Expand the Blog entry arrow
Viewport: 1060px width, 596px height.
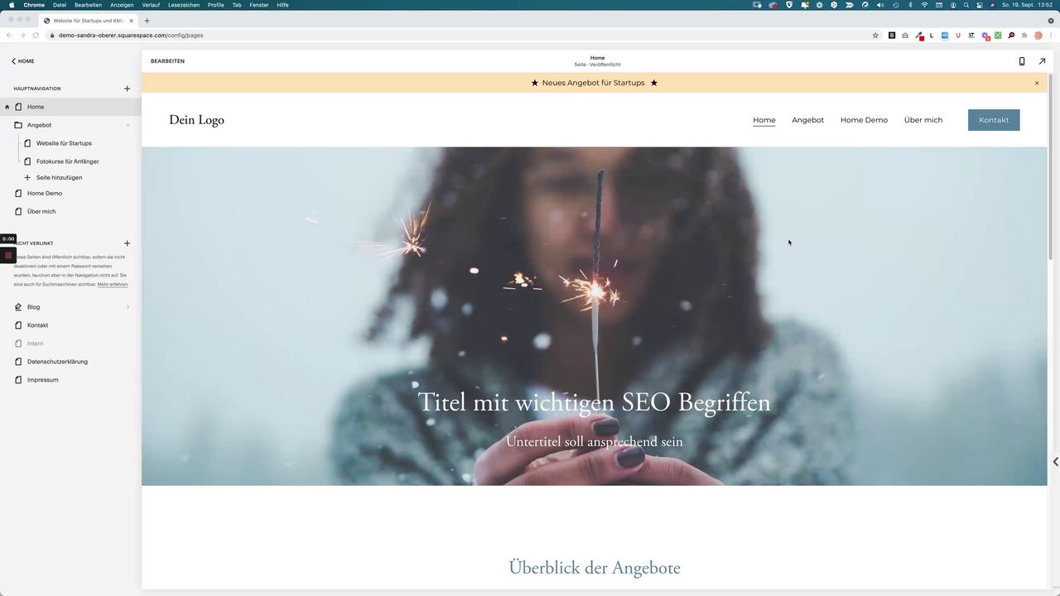(128, 307)
